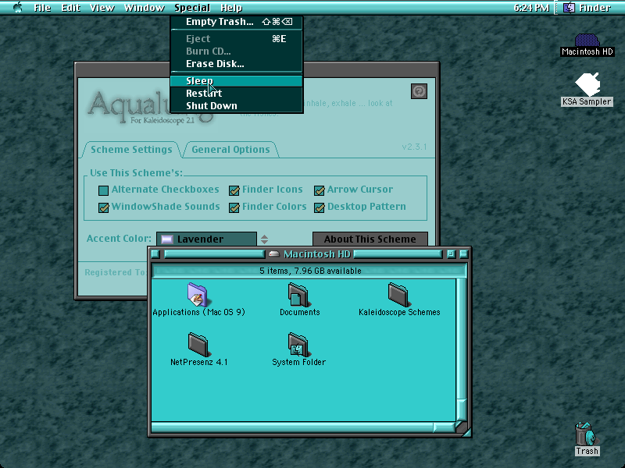Viewport: 625px width, 468px height.
Task: Select the KSA Sampler desktop icon
Action: (587, 84)
